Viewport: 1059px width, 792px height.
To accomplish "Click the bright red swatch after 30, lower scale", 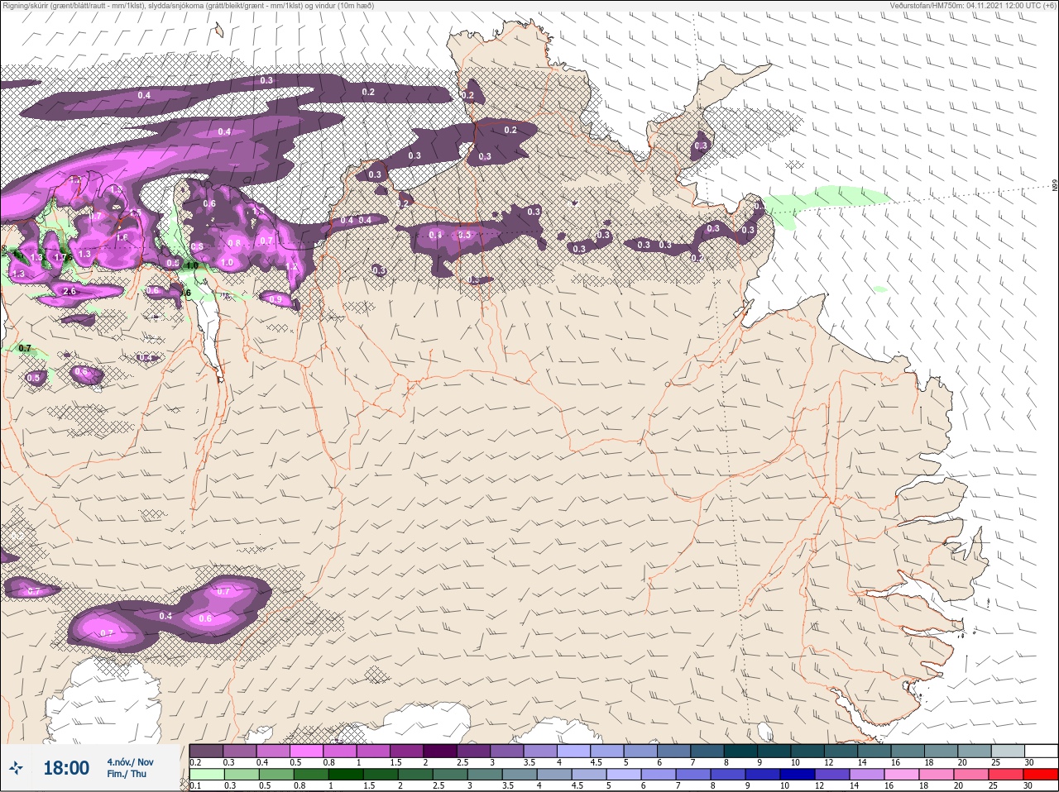I will tap(1042, 775).
